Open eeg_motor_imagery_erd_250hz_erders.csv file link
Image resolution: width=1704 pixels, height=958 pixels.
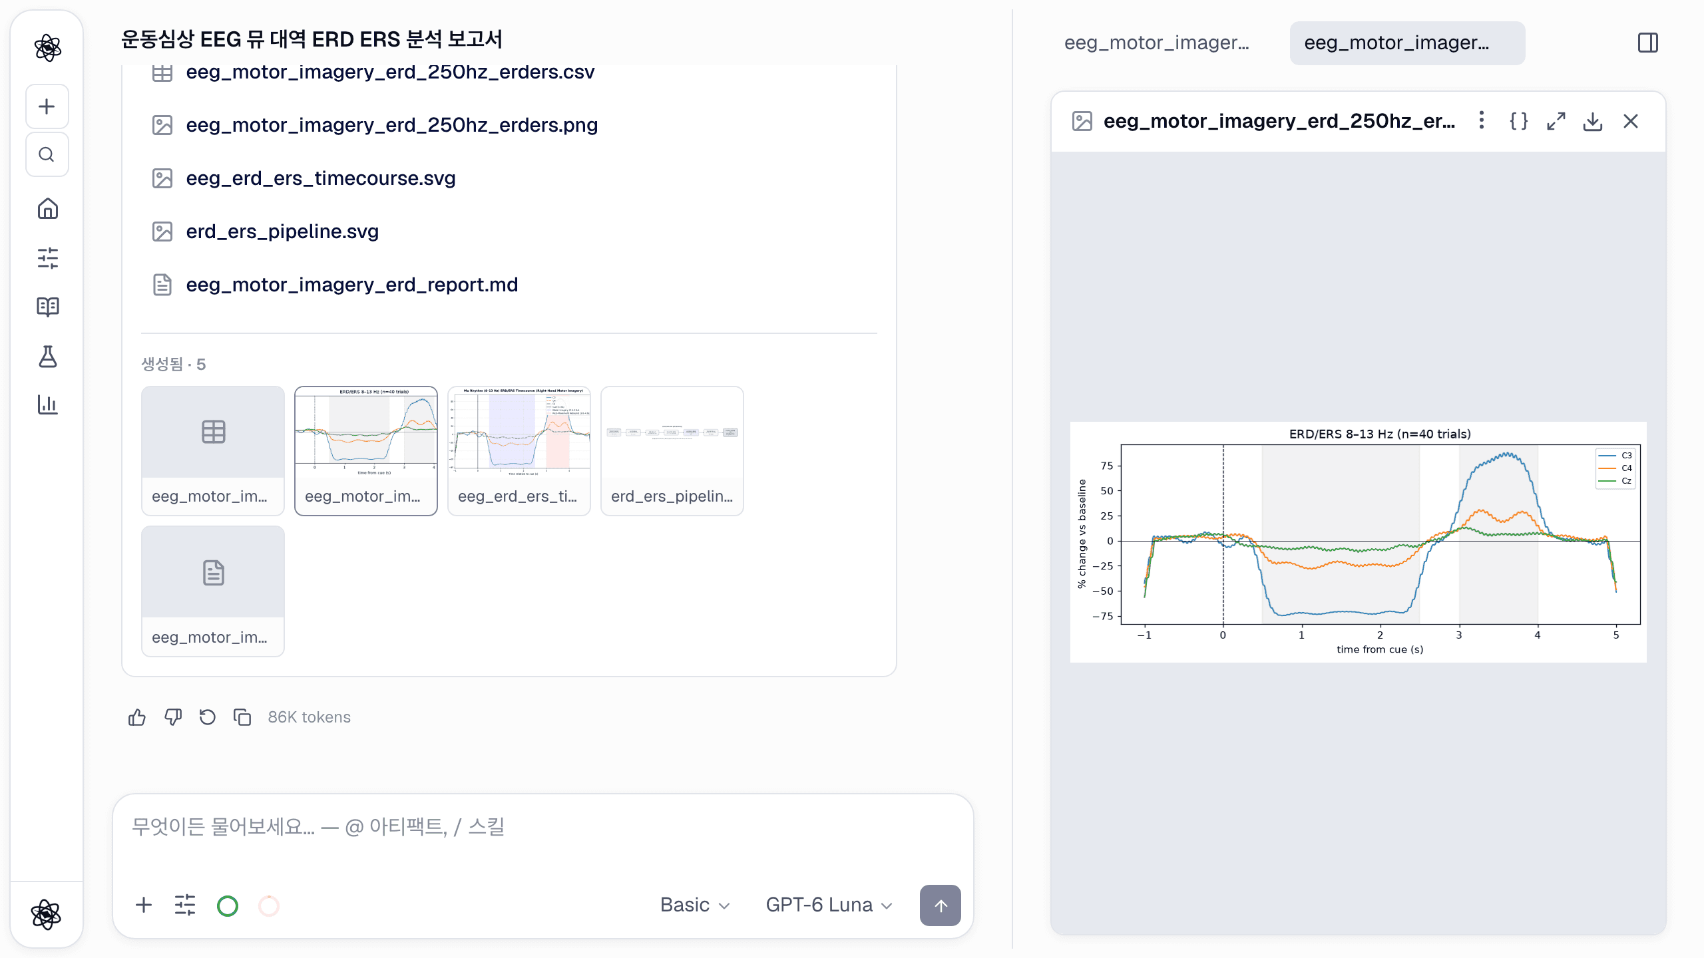coord(390,72)
